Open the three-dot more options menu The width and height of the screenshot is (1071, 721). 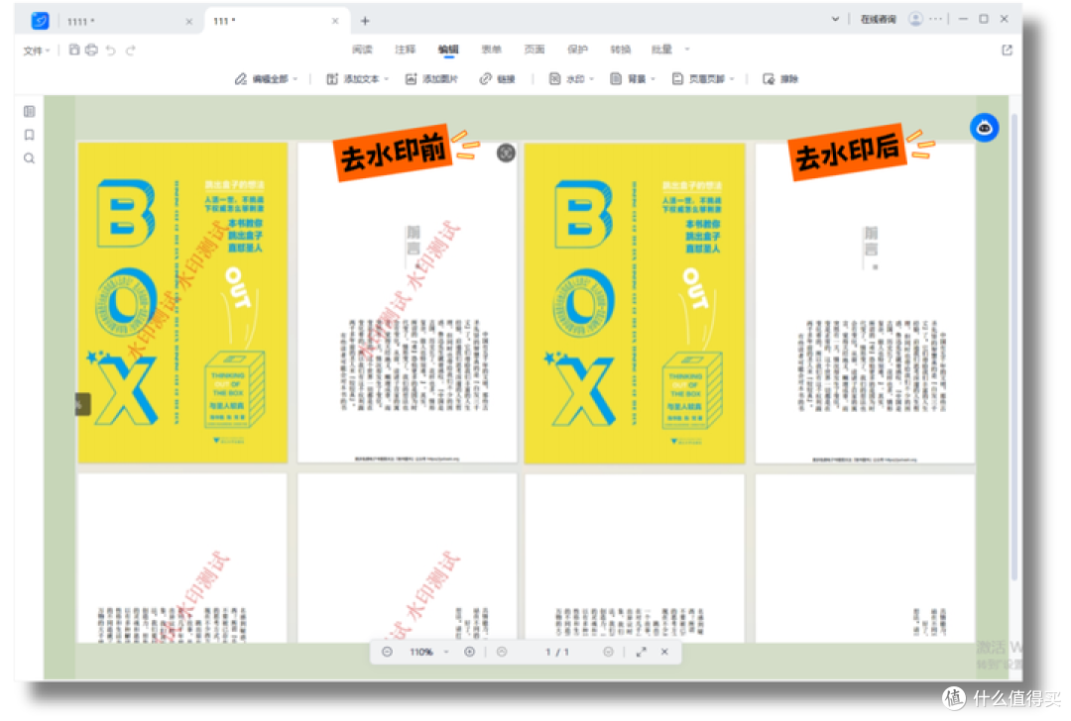point(935,19)
